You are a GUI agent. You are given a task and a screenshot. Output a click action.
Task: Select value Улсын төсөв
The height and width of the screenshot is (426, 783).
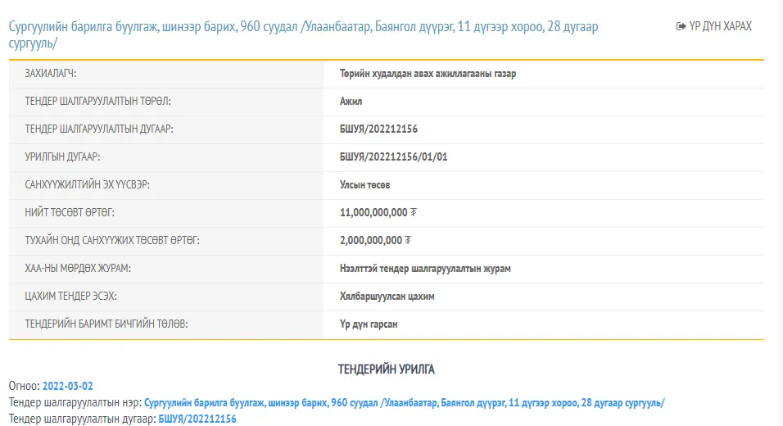coord(365,185)
